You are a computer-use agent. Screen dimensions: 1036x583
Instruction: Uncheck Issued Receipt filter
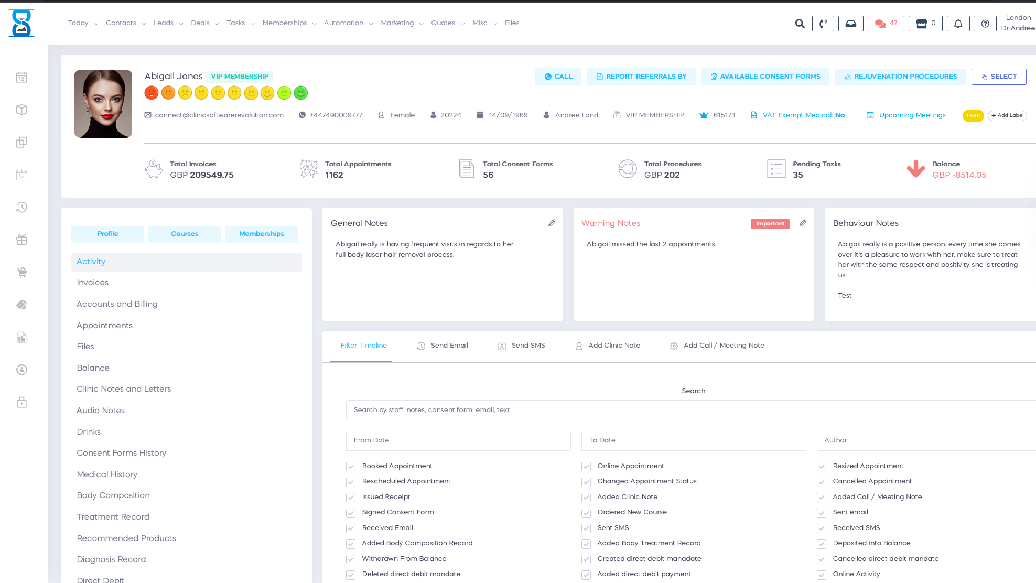351,498
